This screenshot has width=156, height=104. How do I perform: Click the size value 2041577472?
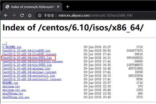coord(135,51)
